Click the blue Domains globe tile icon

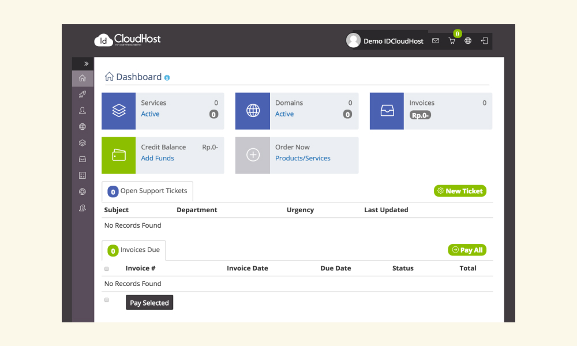253,111
